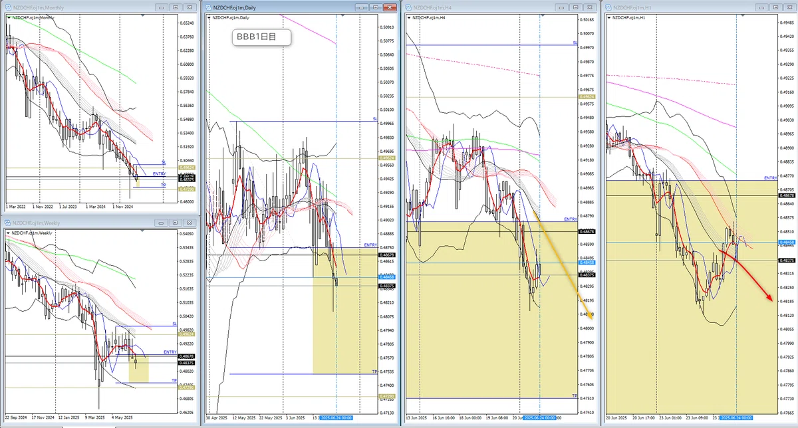Click the chart icon in the Monthly window title

point(9,7)
